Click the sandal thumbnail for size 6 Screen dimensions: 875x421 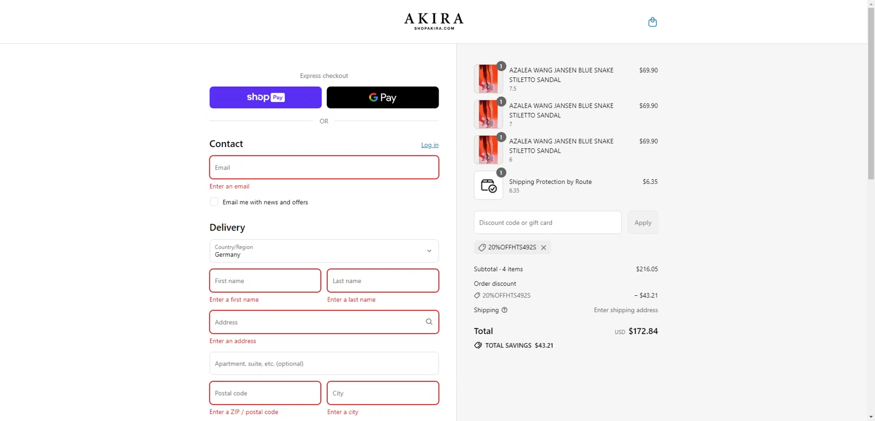click(x=488, y=150)
